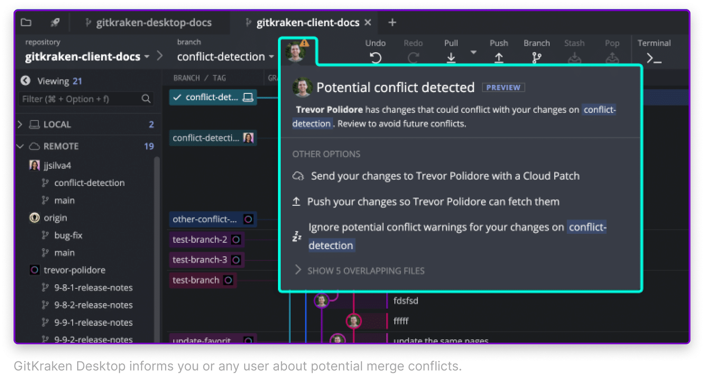Click the Push arrow icon
Viewport: 704px width, 375px height.
click(499, 58)
